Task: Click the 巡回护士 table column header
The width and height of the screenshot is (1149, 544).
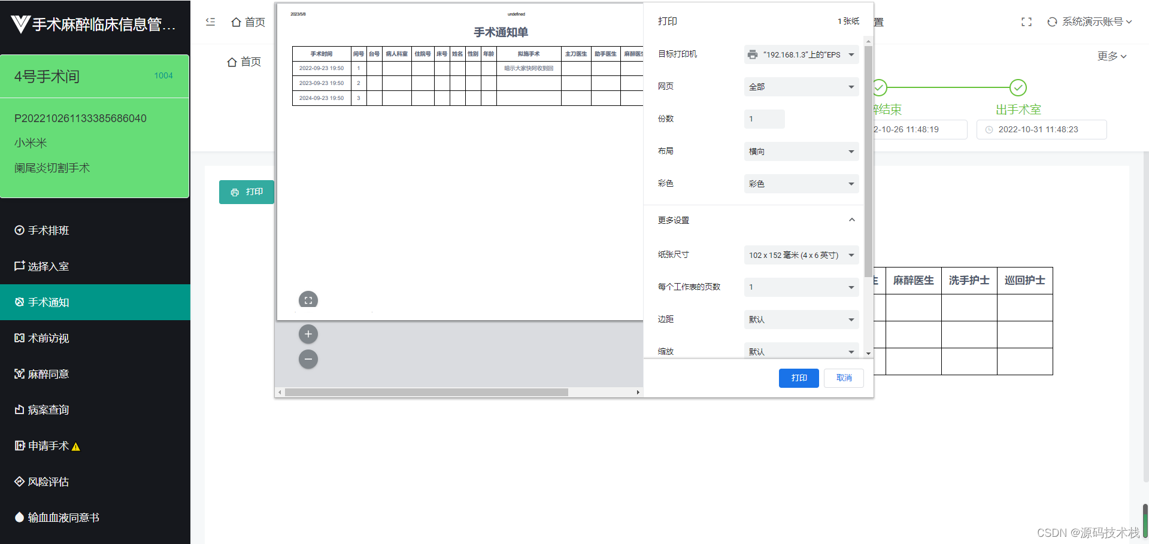Action: click(1024, 281)
